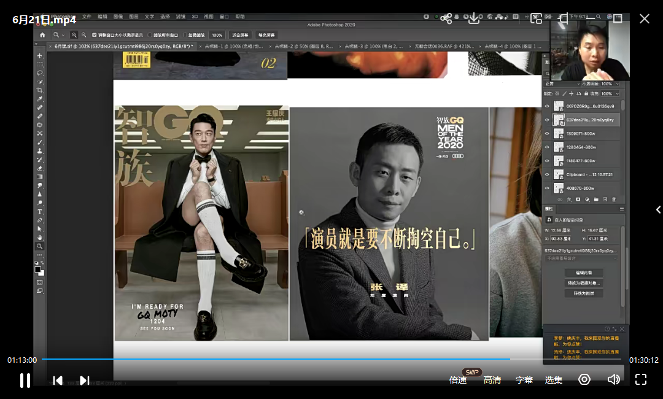Viewport: 663px width, 399px height.
Task: Select the Eyedropper tool
Action: [40, 99]
